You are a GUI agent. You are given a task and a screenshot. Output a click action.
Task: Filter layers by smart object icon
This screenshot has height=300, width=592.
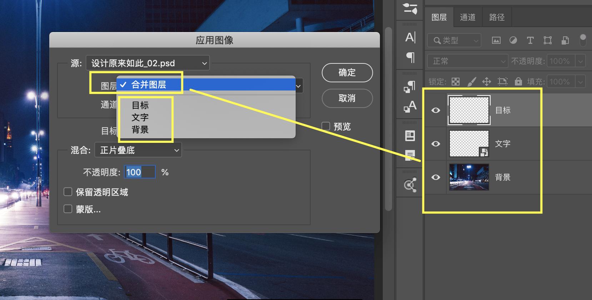click(x=565, y=40)
